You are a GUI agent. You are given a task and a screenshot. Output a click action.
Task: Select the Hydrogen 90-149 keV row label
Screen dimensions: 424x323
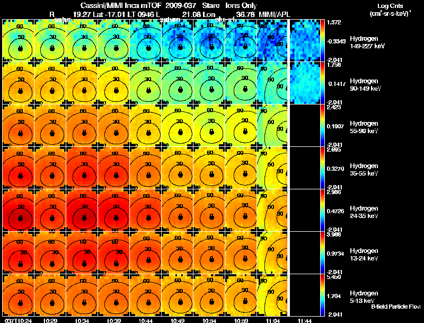pos(365,84)
